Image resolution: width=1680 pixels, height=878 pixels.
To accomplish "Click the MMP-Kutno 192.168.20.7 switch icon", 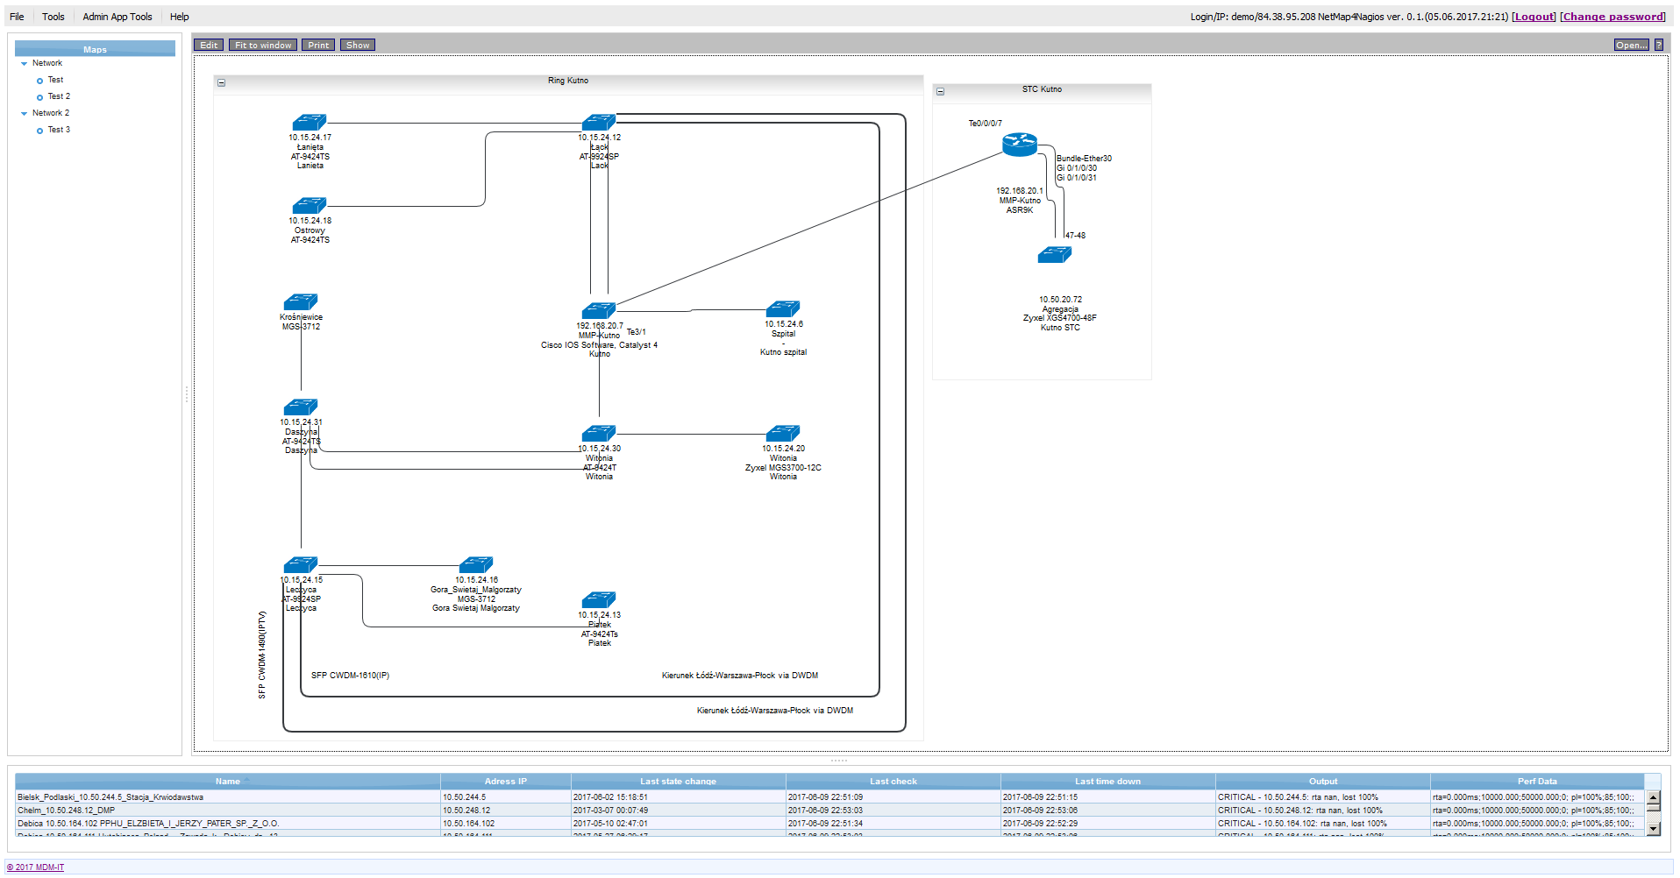I will click(599, 311).
